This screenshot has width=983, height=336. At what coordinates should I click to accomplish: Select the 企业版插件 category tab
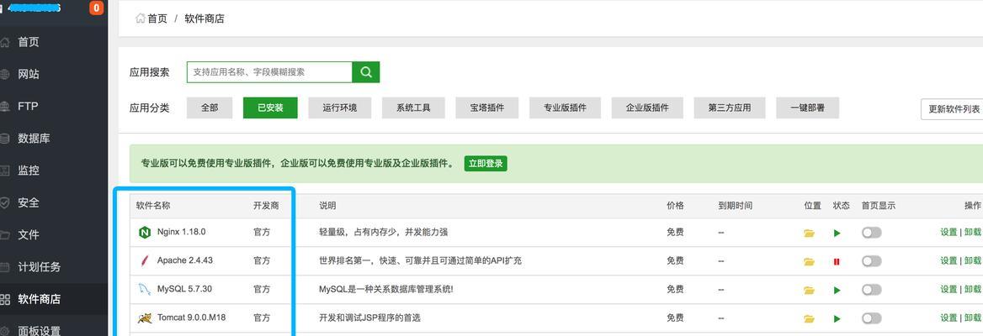[x=647, y=108]
